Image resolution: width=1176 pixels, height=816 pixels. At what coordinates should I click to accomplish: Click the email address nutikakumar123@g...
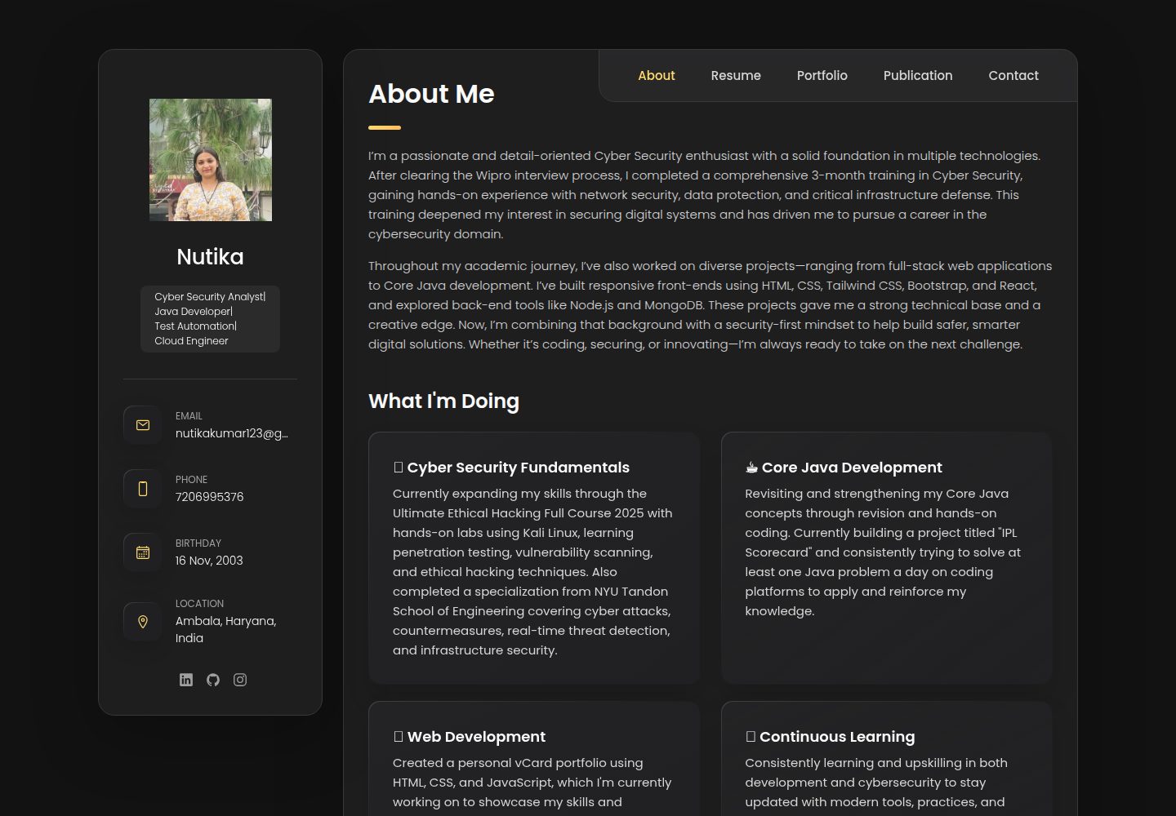232,433
